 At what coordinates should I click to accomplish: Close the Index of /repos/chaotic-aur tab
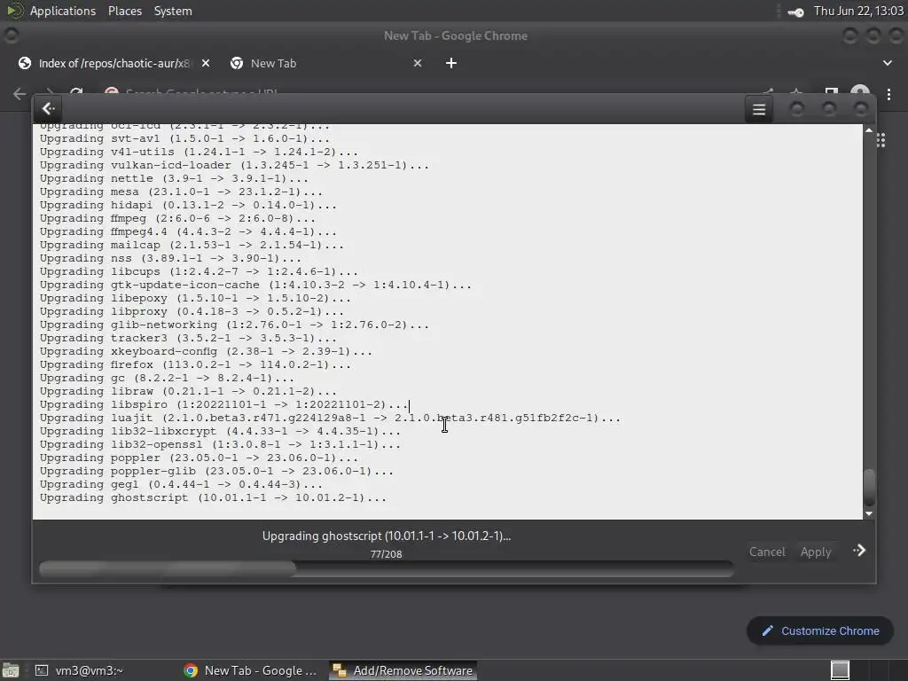pos(206,63)
